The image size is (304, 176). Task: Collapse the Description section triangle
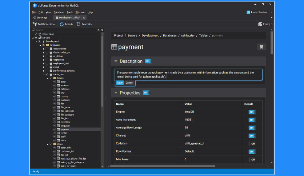coord(116,61)
